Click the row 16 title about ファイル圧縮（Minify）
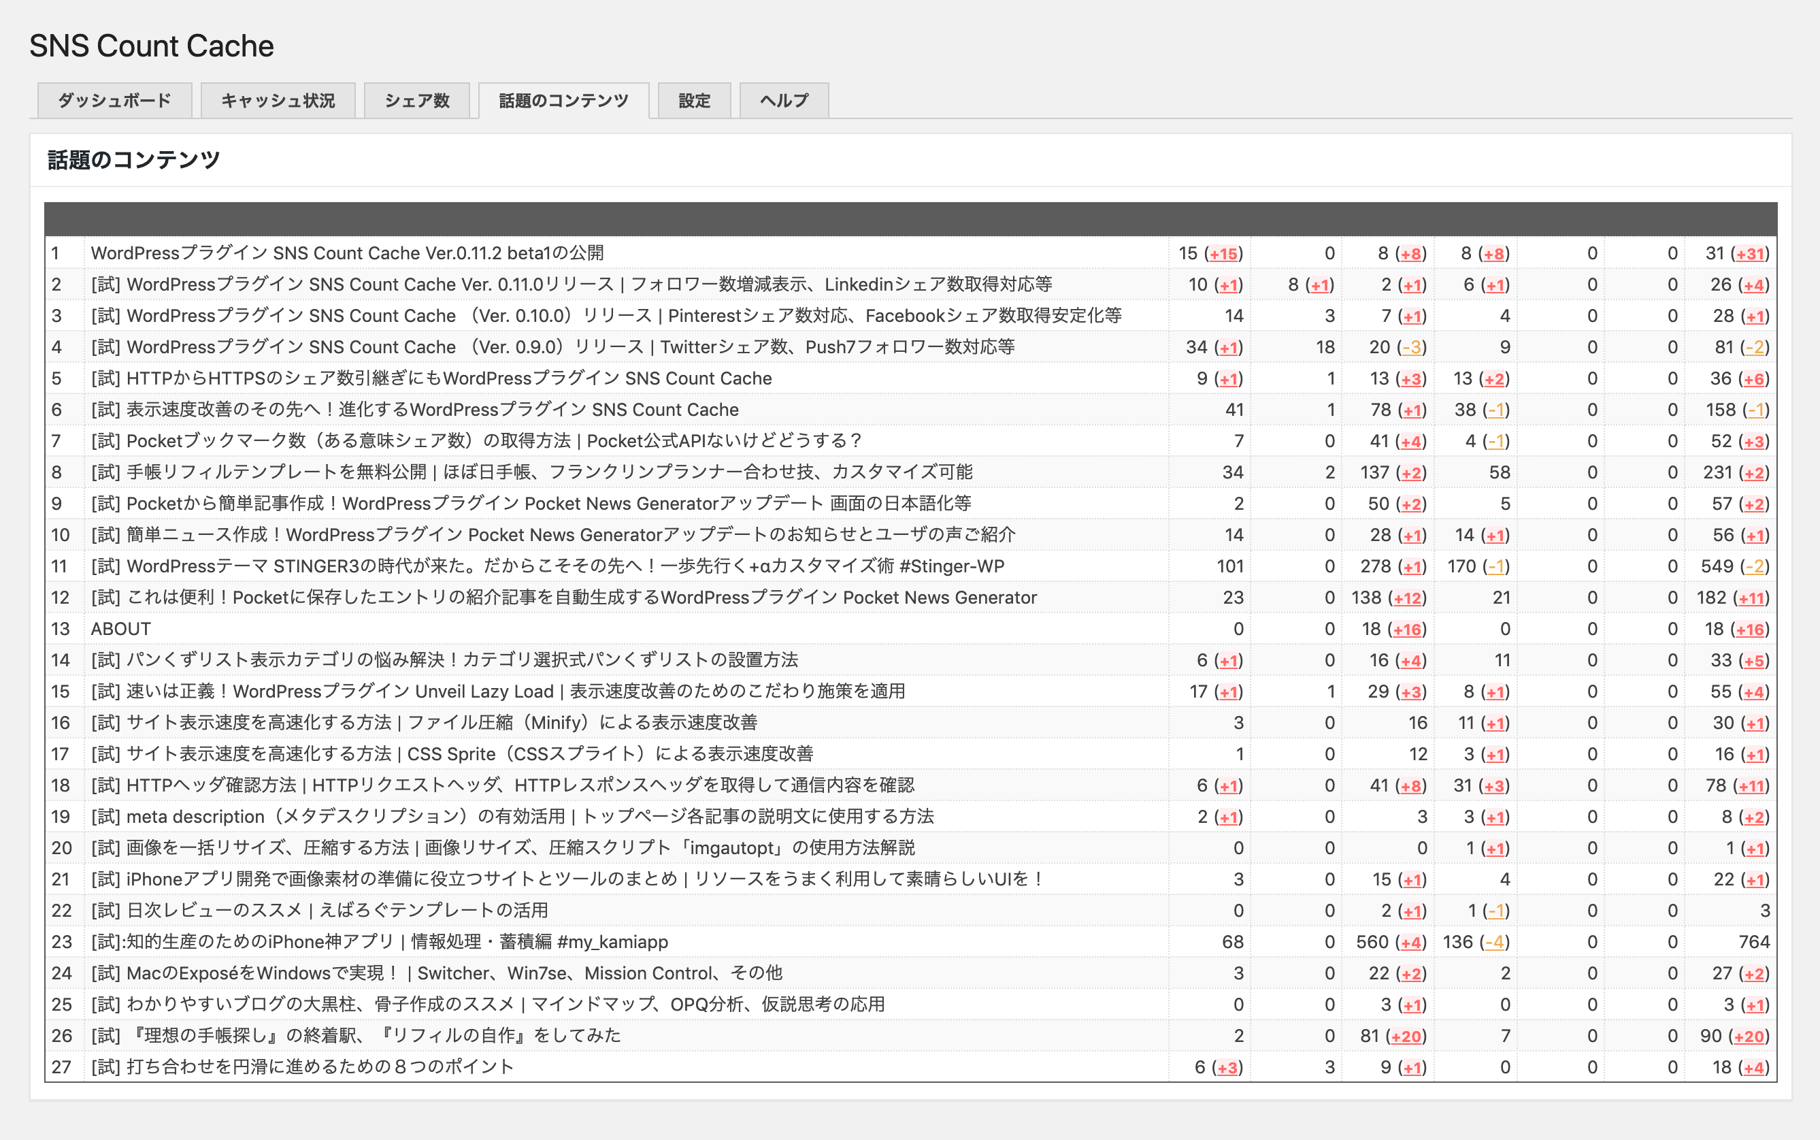Screen dimensions: 1820x1140 click(x=424, y=722)
